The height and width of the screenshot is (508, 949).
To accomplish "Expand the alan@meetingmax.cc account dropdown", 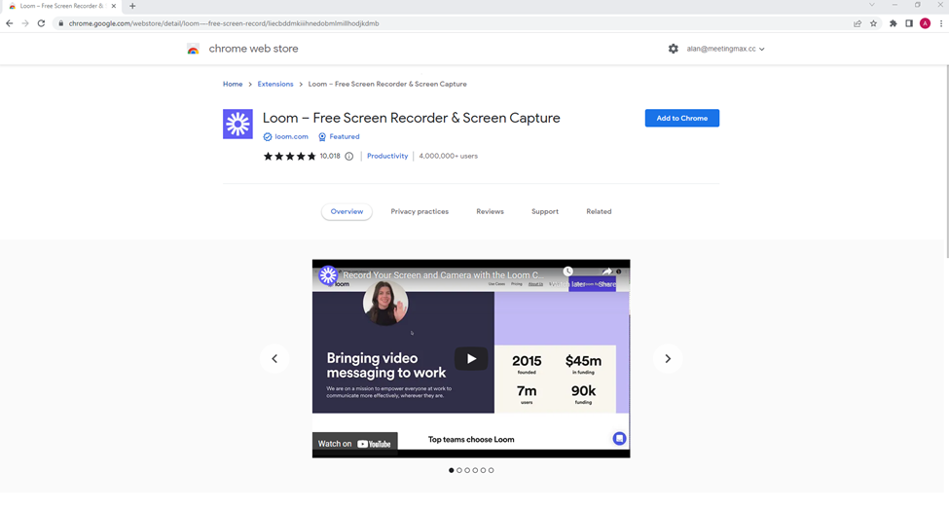I will (x=725, y=49).
